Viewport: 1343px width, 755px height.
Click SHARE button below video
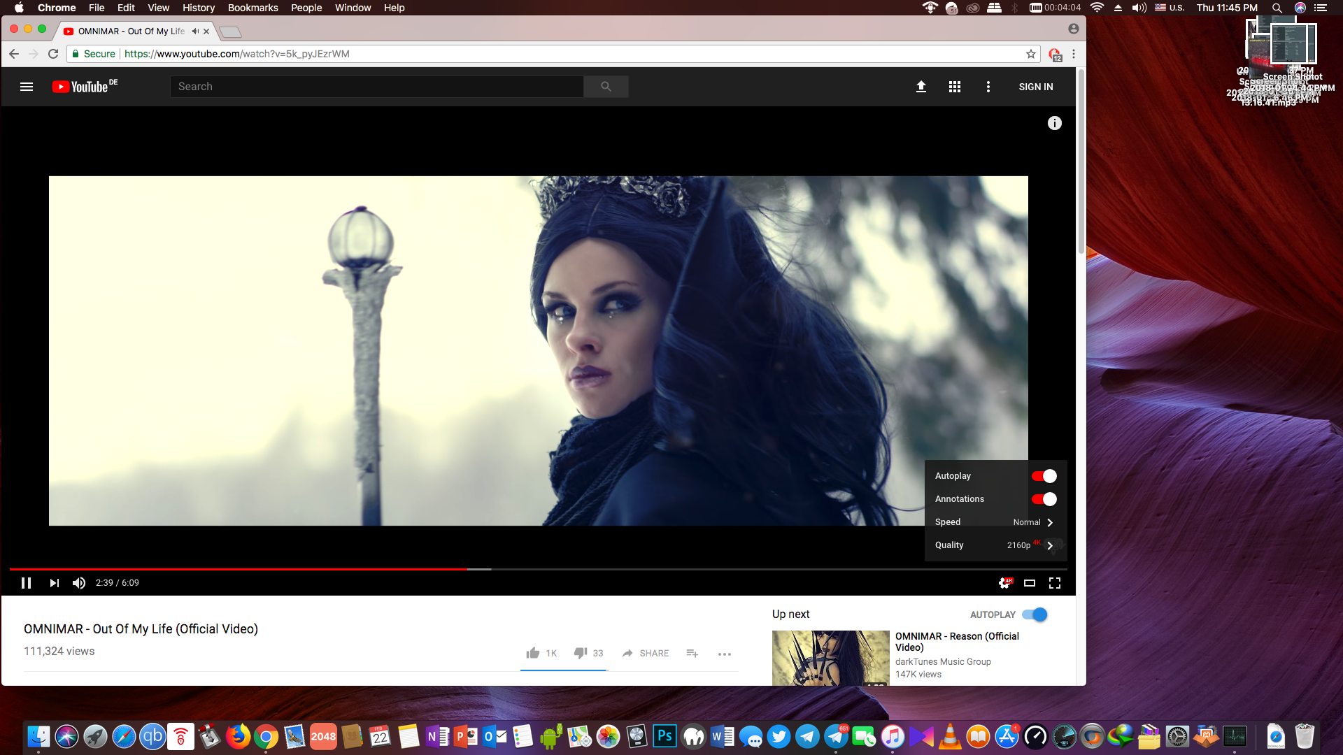click(646, 653)
